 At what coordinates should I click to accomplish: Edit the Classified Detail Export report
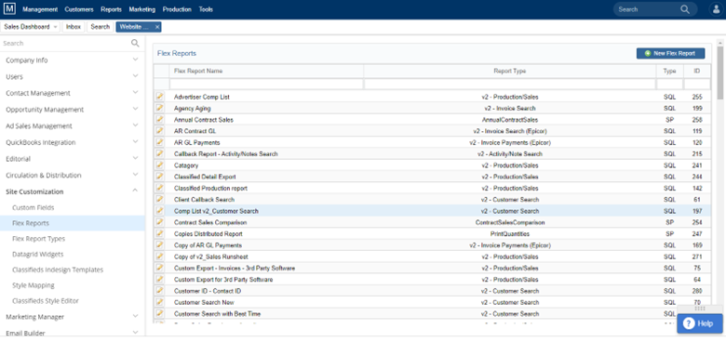pyautogui.click(x=160, y=177)
